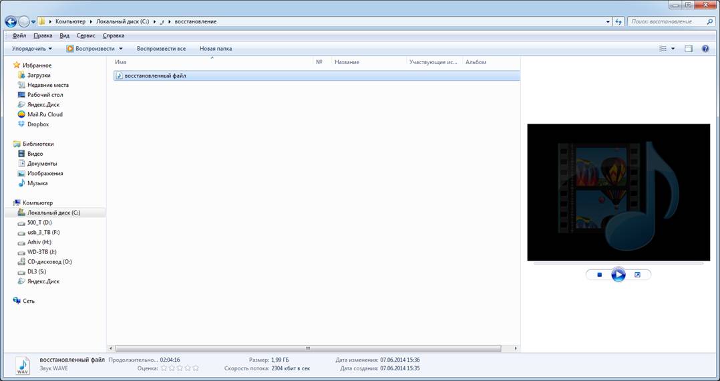Viewport: 720px width, 381px height.
Task: Open the address bar history dropdown
Action: point(608,21)
